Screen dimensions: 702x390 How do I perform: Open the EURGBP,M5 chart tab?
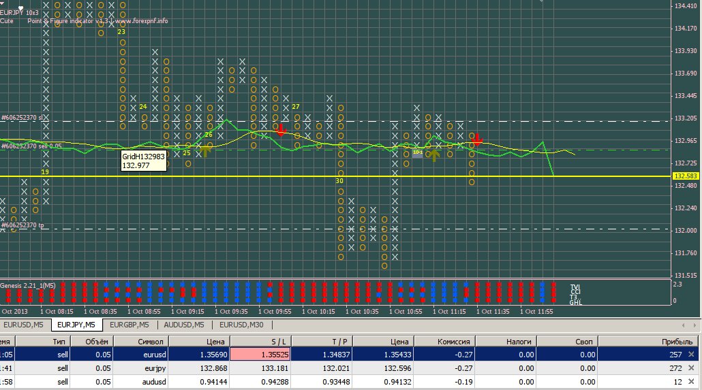pos(129,325)
